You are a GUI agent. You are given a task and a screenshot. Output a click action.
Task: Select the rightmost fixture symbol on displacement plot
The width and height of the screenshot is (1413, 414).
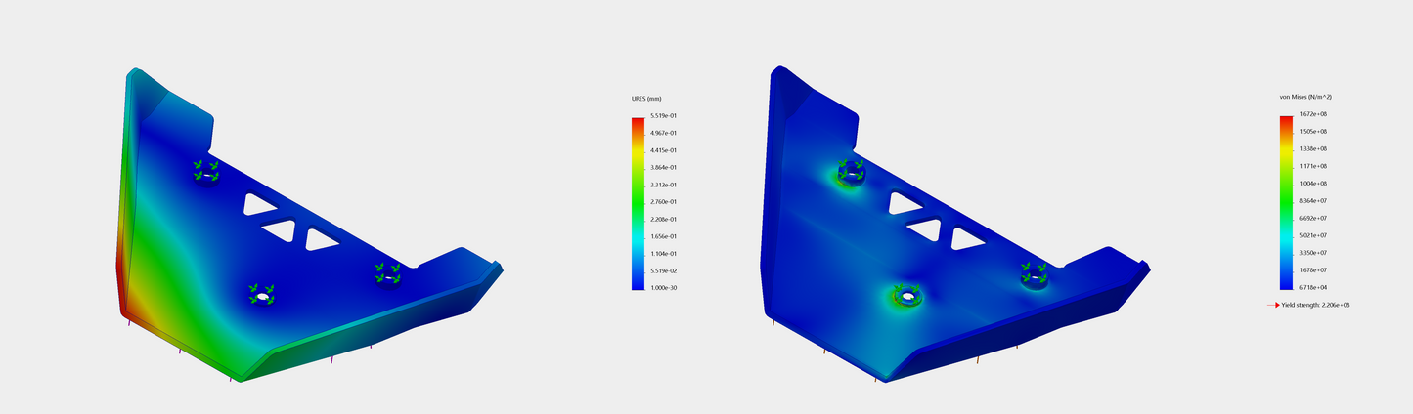[x=387, y=274]
